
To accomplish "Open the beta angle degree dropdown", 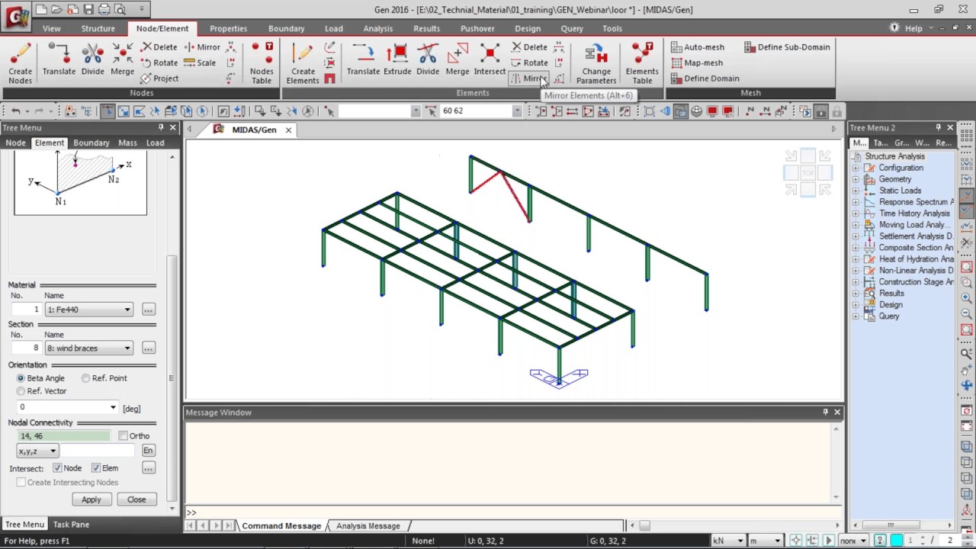I will (x=113, y=408).
